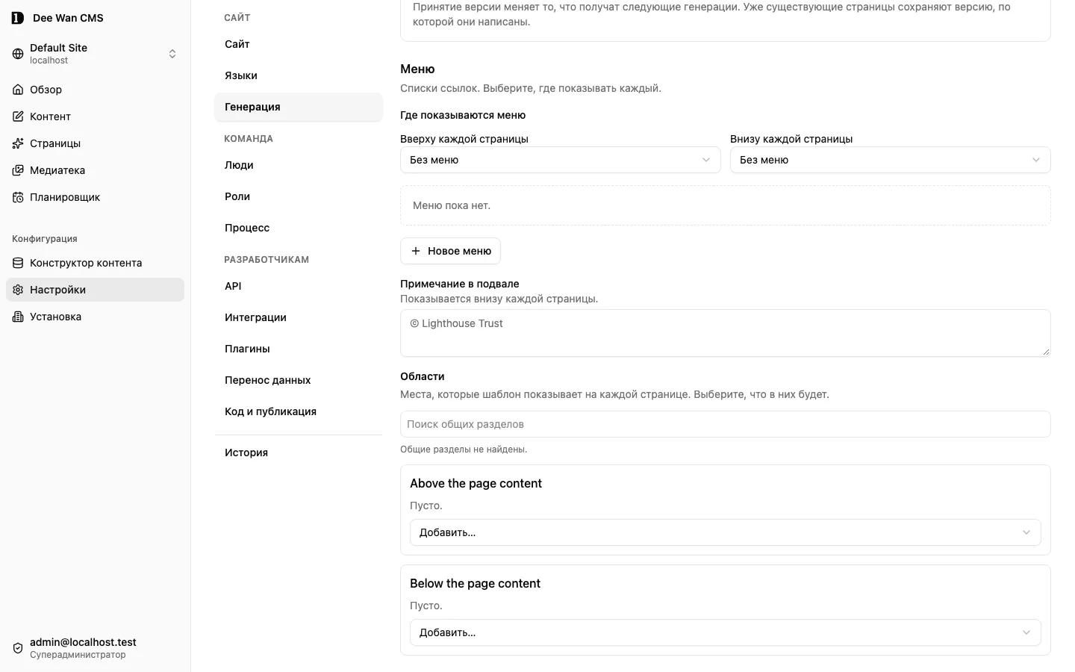Viewport: 1075px width, 672px height.
Task: Open the История settings section
Action: [299, 452]
